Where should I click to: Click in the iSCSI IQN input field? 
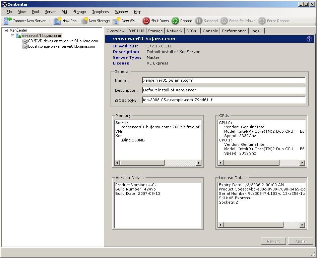click(x=224, y=100)
